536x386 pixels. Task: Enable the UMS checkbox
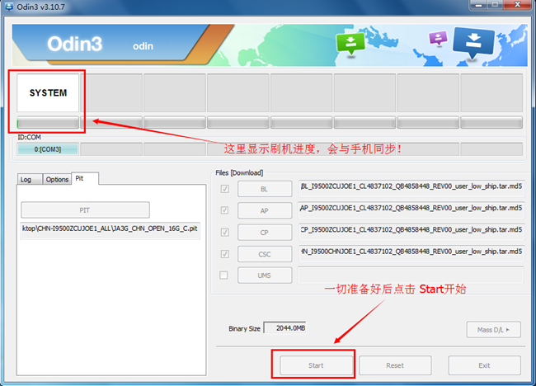(223, 275)
